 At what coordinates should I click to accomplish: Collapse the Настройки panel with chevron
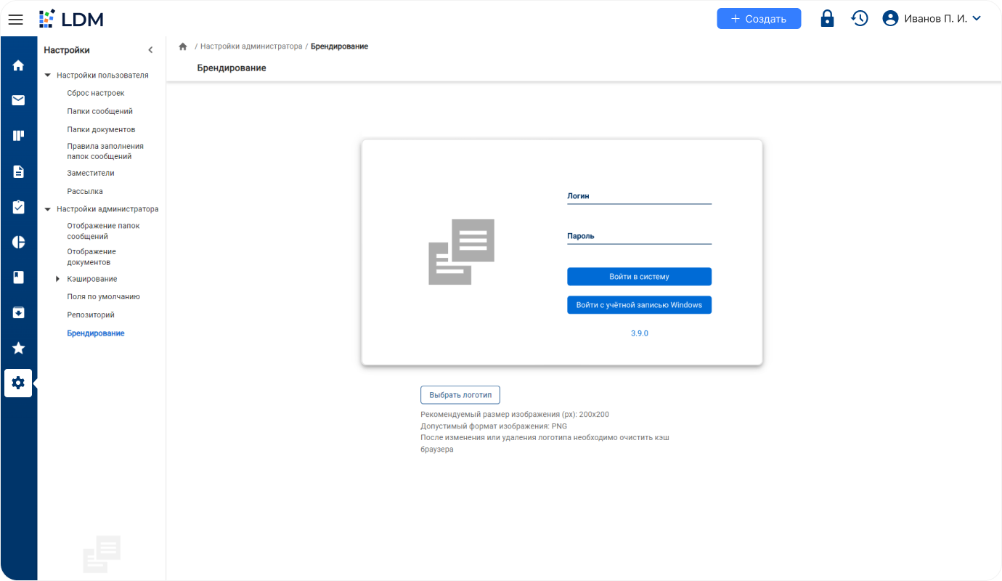pos(150,50)
